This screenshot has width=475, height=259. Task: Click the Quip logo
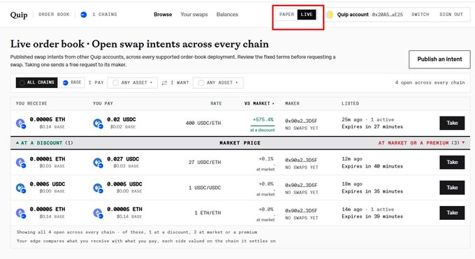pos(19,15)
